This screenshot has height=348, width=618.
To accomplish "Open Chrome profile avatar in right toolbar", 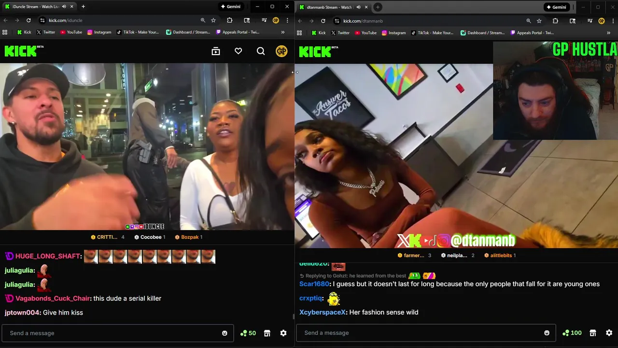I will click(602, 21).
